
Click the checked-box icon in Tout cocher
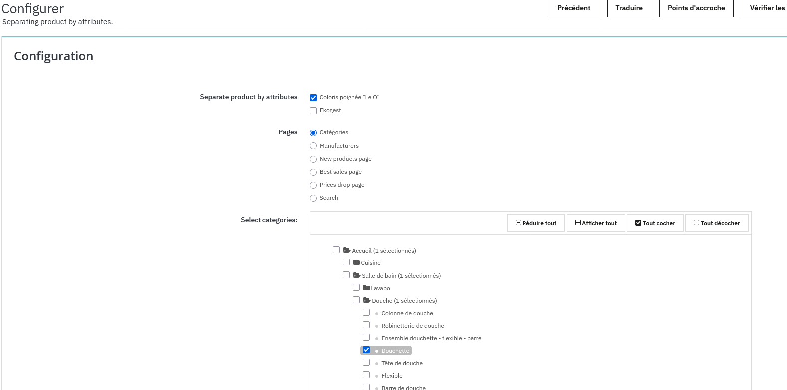[x=638, y=223]
